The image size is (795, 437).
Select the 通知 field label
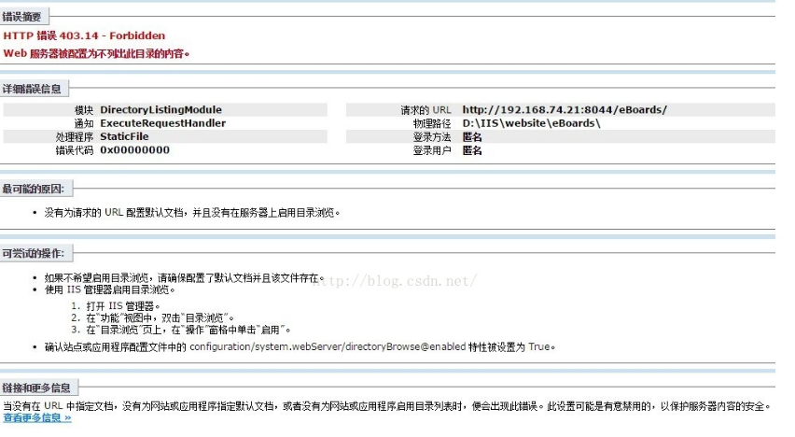(x=84, y=123)
